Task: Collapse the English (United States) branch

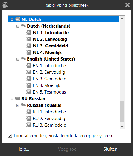Action: coord(17,59)
